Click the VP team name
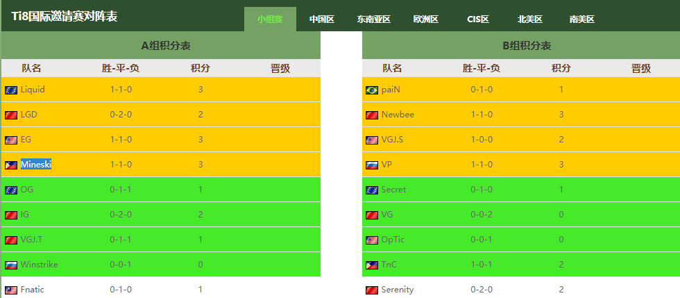 click(x=386, y=164)
